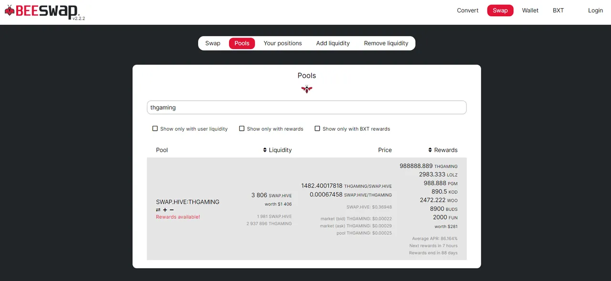The width and height of the screenshot is (611, 281).
Task: Click the pool search field containing thgaming
Action: pos(306,107)
